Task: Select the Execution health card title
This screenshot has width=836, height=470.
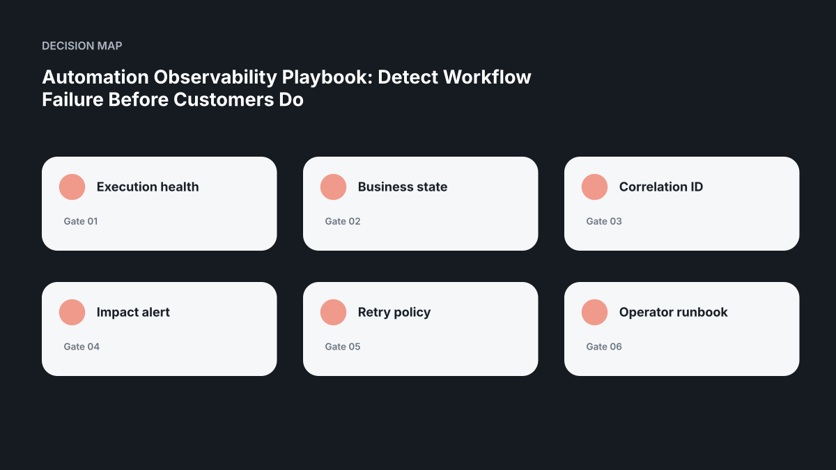Action: (x=148, y=187)
